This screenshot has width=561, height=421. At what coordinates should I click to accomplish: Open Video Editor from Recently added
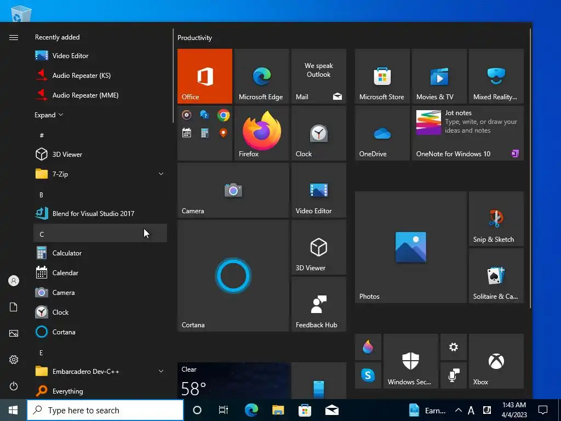tap(100, 56)
